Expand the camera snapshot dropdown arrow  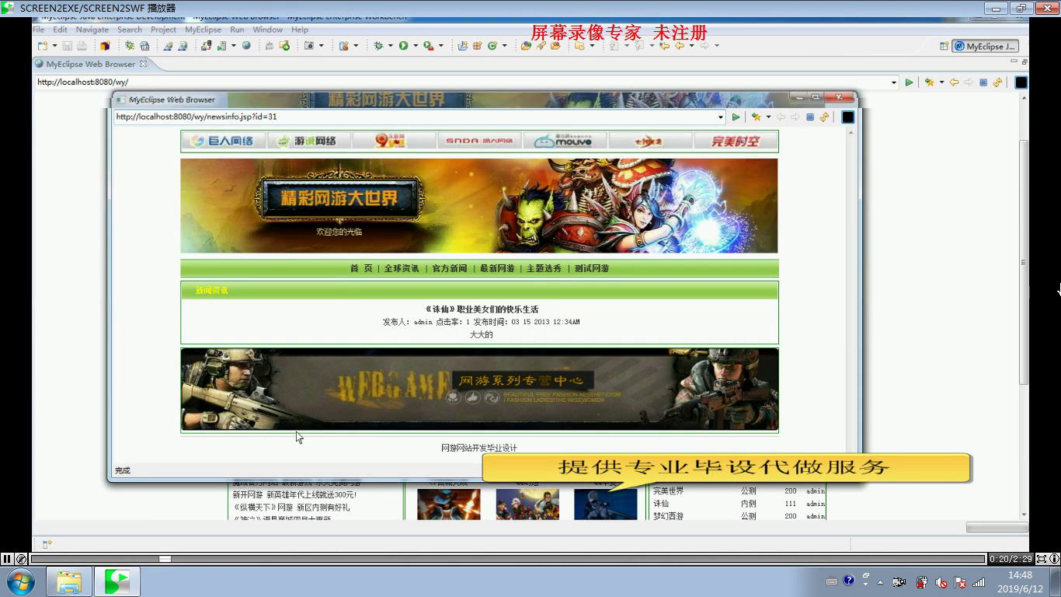pos(321,46)
